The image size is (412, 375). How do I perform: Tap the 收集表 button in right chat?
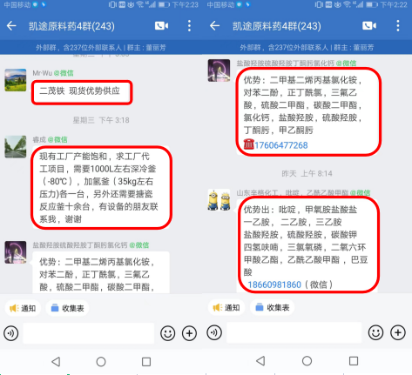(273, 307)
